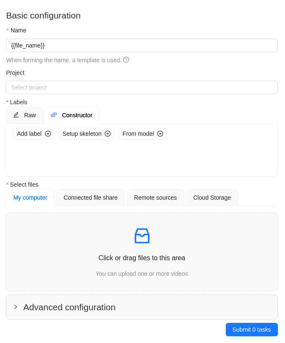Open the name template help tooltip
The image size is (285, 343).
point(126,60)
